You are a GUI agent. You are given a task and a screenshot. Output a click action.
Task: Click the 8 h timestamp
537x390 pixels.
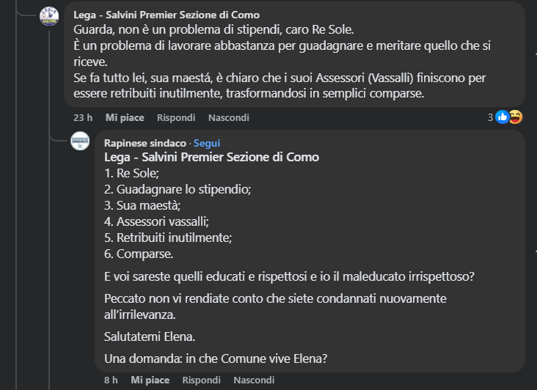[x=111, y=380]
